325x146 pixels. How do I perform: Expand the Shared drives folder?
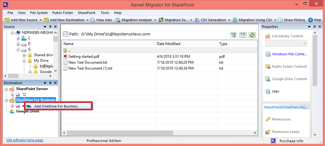(x=24, y=55)
